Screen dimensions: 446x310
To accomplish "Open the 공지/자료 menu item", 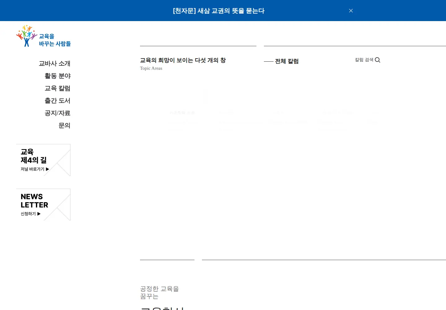I will coord(58,113).
